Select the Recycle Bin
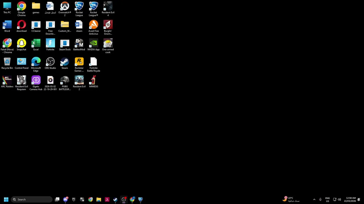 click(7, 63)
